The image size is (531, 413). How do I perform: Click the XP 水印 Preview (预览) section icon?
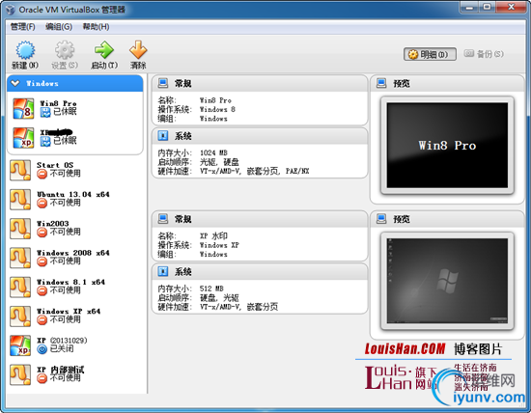pyautogui.click(x=381, y=219)
